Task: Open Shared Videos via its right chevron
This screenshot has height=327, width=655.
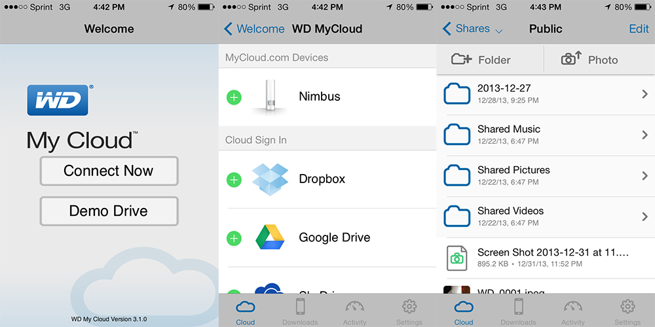Action: [645, 216]
